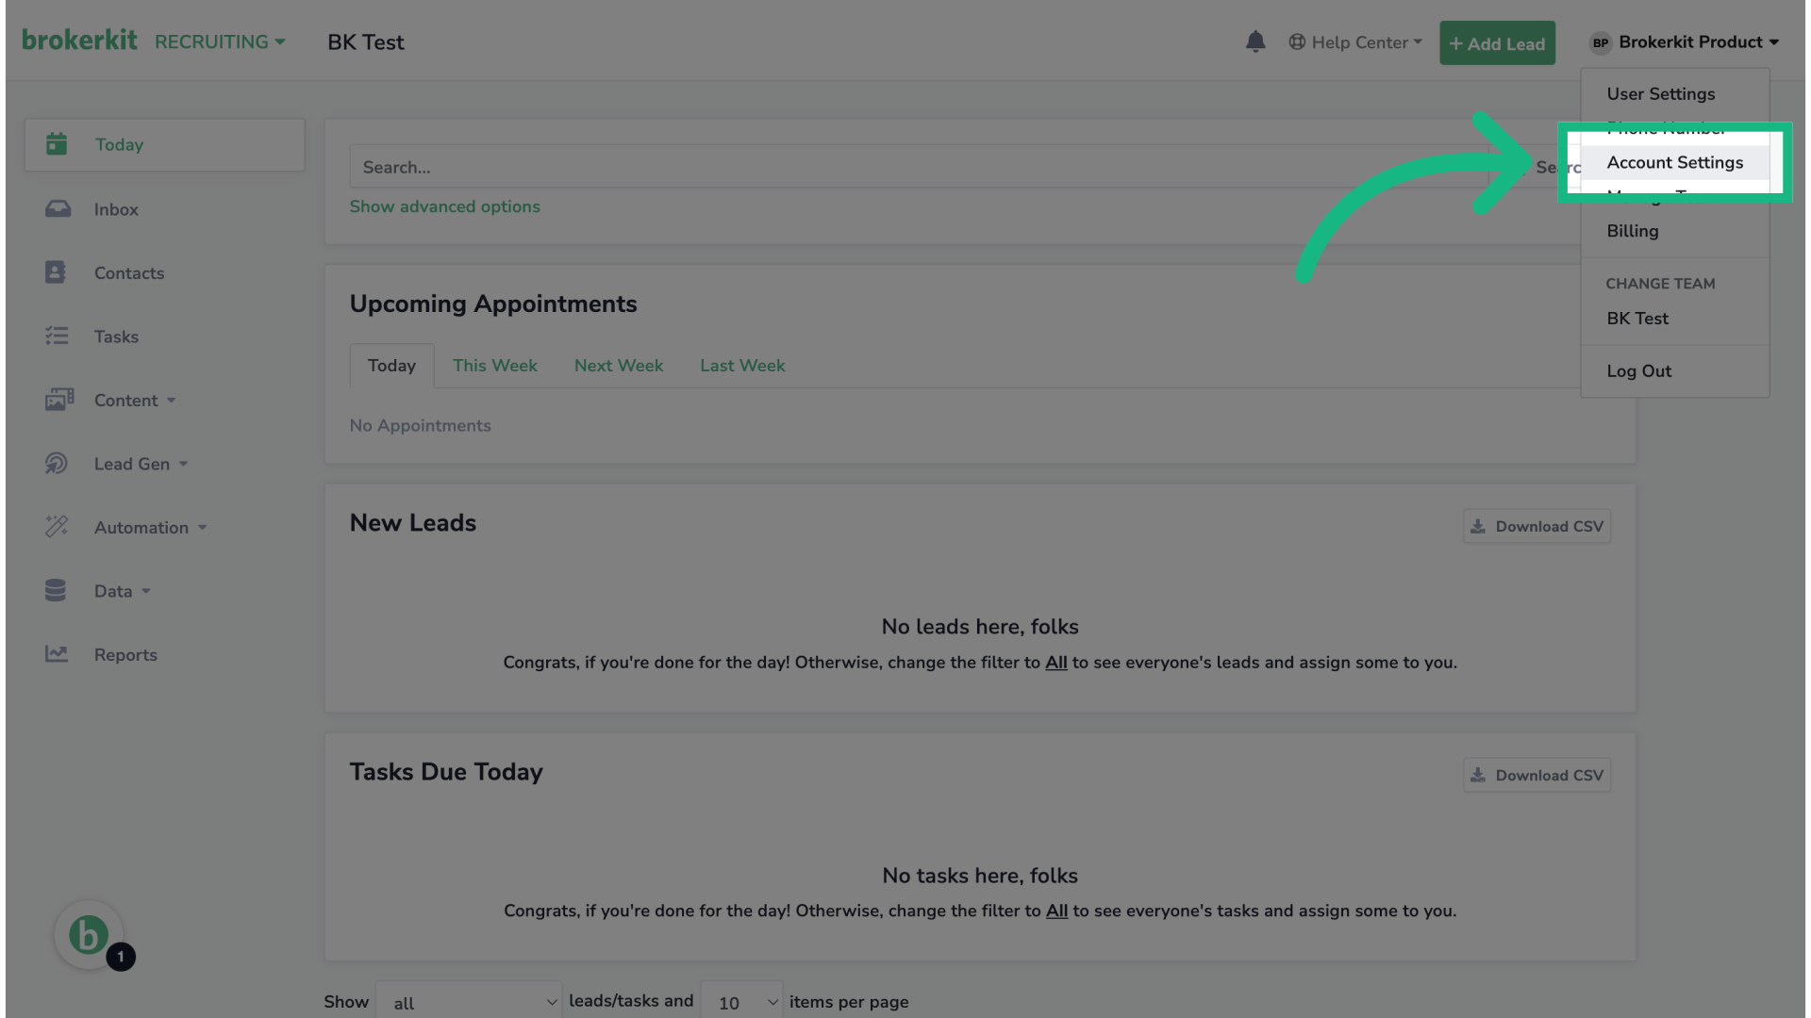1811x1018 pixels.
Task: Switch to BK Test team
Action: coord(1675,319)
